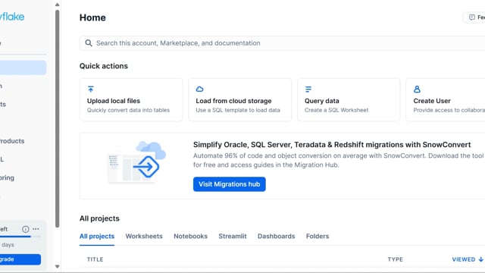
Task: Click the search magnifier icon
Action: [x=89, y=43]
